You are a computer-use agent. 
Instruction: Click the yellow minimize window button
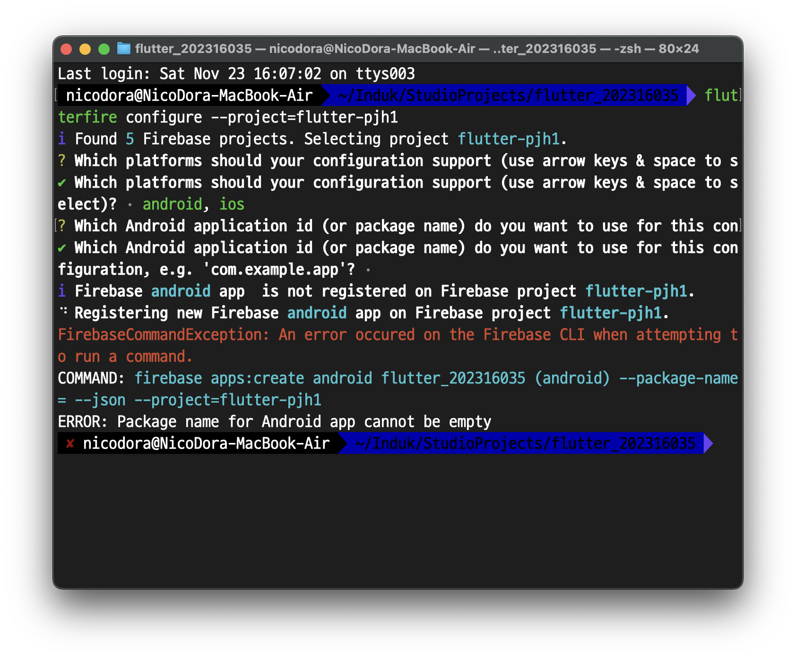coord(85,49)
